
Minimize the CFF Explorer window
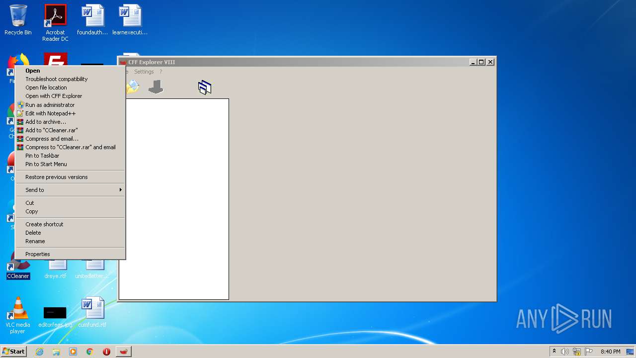tap(473, 62)
